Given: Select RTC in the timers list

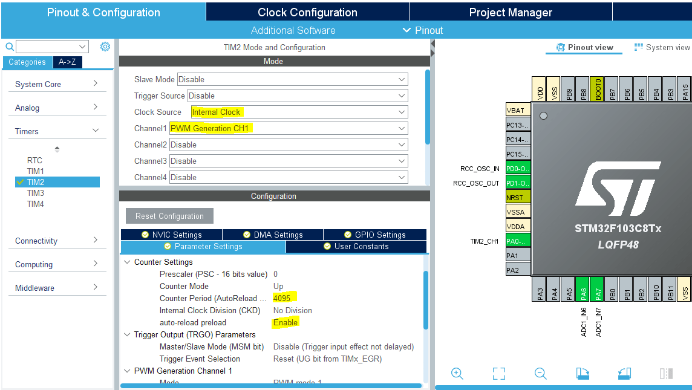Looking at the screenshot, I should pos(34,160).
